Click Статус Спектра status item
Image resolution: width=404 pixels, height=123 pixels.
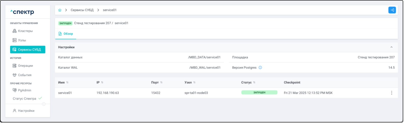pyautogui.click(x=24, y=99)
